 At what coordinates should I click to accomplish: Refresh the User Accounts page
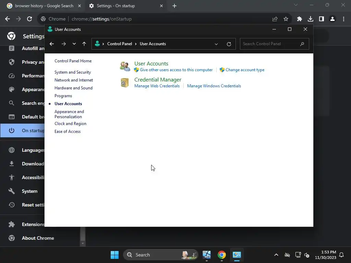(229, 44)
